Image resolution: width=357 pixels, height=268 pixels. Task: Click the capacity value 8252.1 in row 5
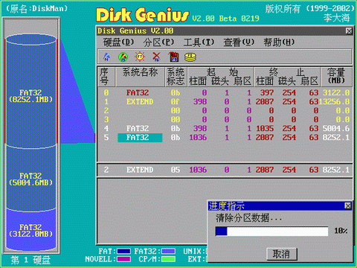coord(336,138)
